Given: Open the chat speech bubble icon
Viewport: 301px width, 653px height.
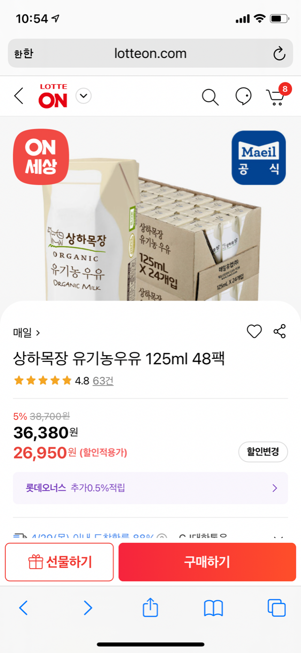Looking at the screenshot, I should pos(243,97).
